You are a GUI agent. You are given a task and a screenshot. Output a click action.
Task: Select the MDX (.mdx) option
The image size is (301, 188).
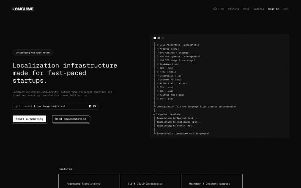pos(165,68)
